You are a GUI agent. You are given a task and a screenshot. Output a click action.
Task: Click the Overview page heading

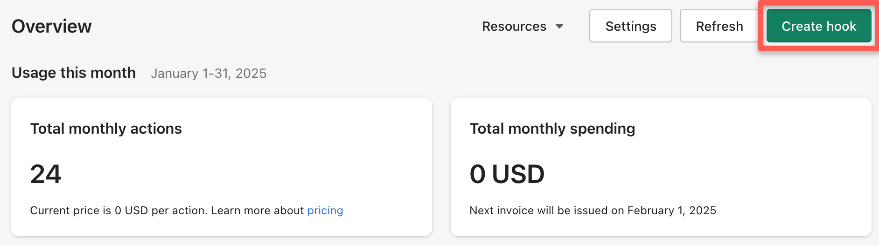point(52,26)
